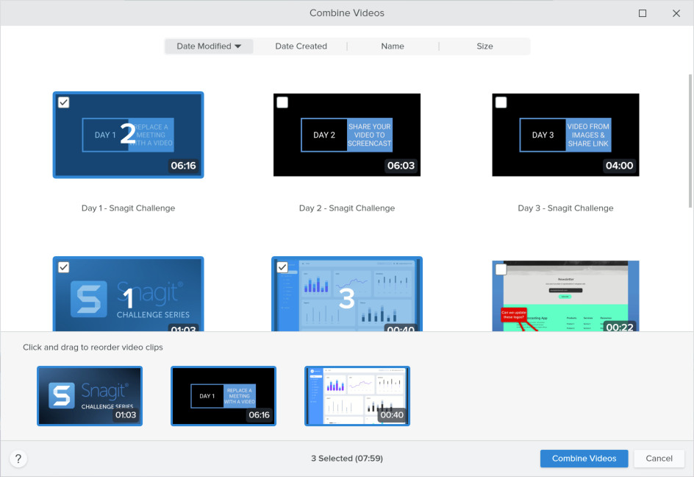
Task: Click the 'Day 3 - Snagit Challenge' label
Action: coord(565,208)
